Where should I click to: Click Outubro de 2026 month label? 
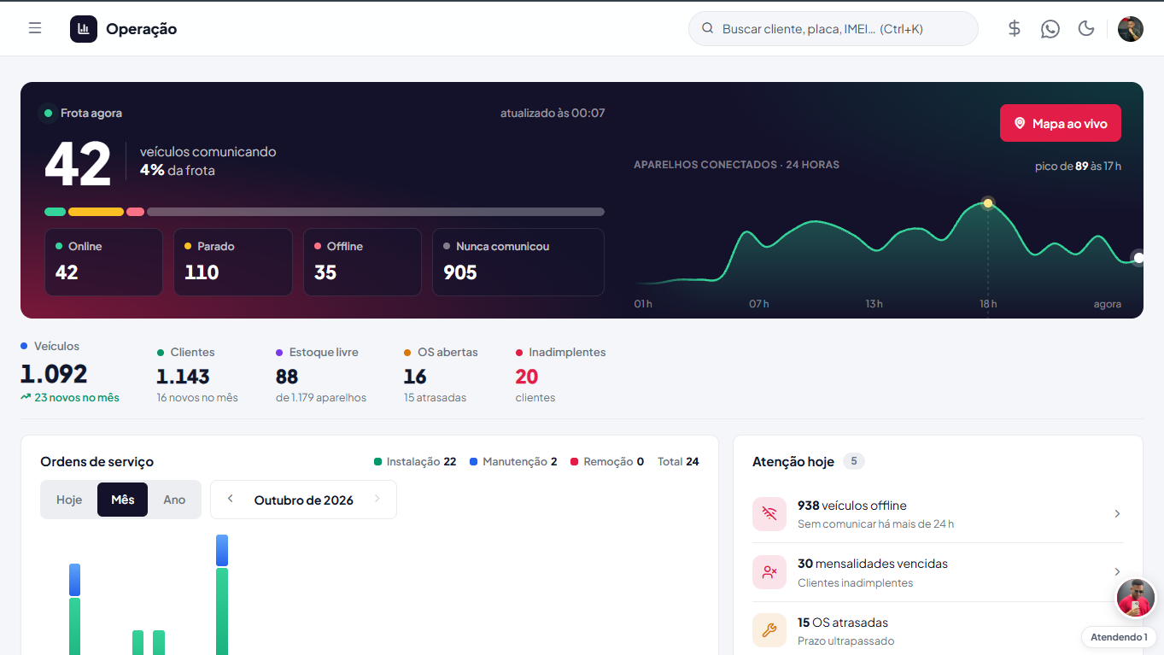coord(304,500)
